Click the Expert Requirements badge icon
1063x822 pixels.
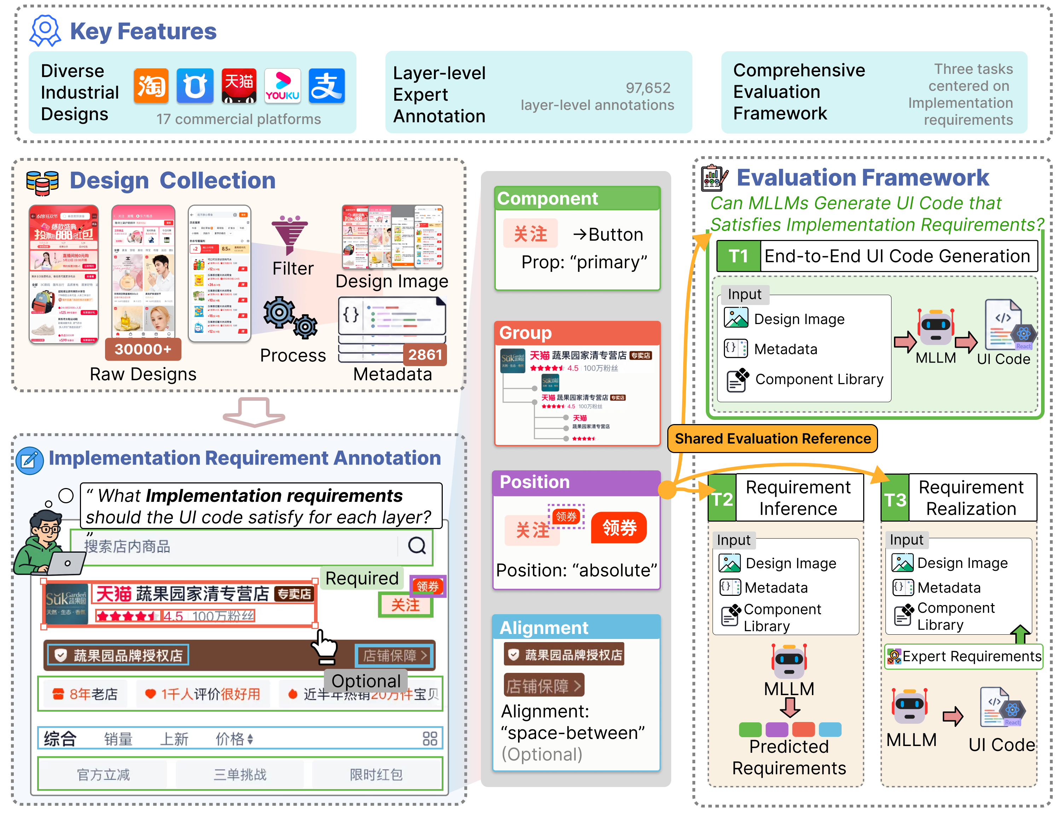coord(894,656)
